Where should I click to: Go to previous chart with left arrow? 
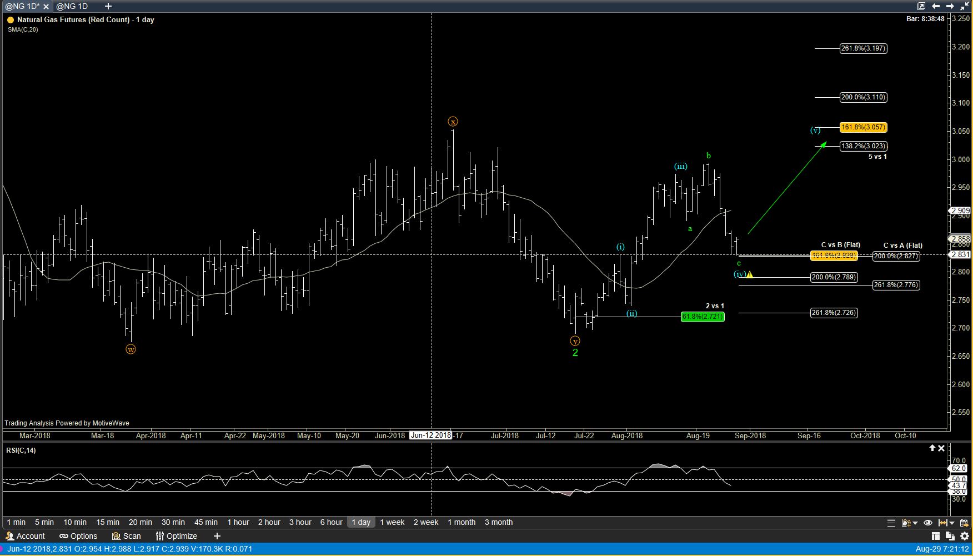[x=936, y=6]
